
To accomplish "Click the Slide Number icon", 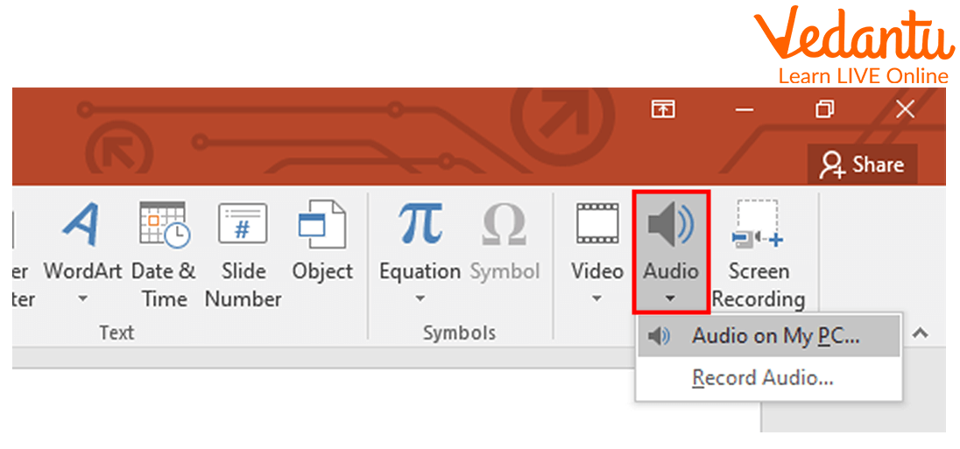I will pyautogui.click(x=242, y=225).
